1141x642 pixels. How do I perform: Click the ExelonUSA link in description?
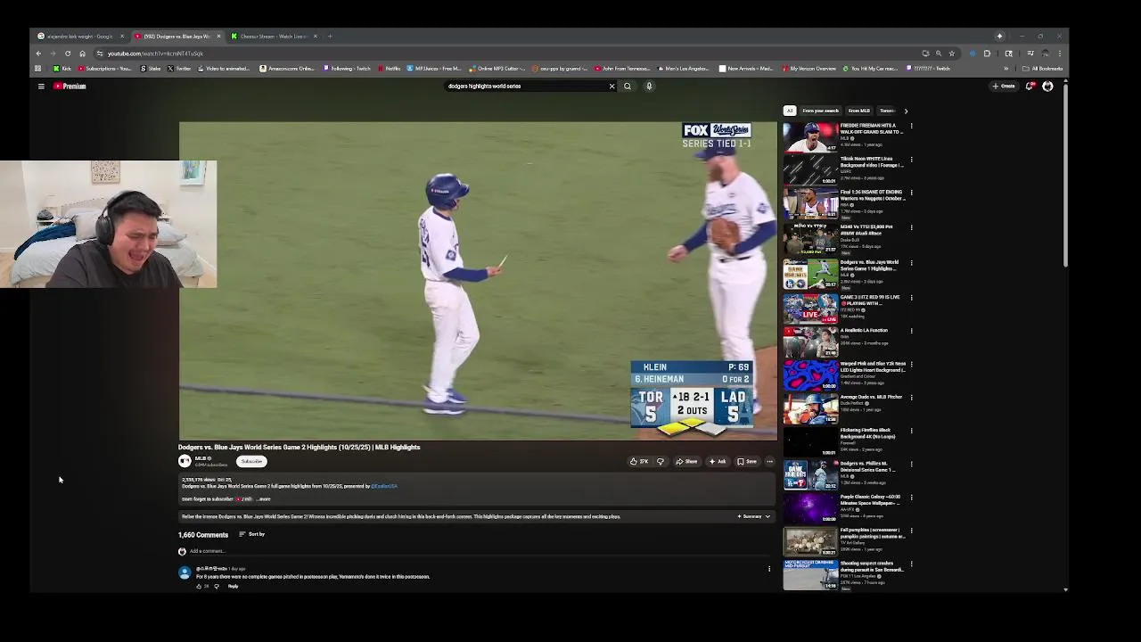(384, 486)
